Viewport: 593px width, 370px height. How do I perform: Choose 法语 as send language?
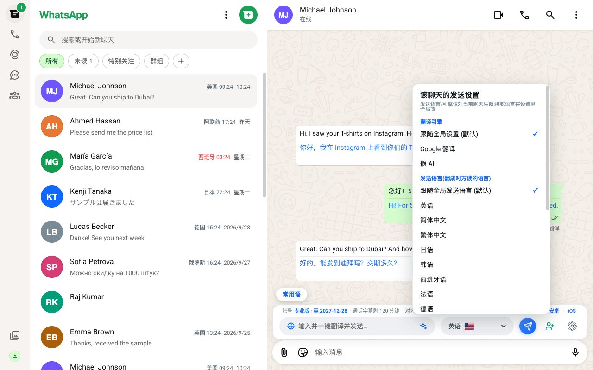click(479, 294)
